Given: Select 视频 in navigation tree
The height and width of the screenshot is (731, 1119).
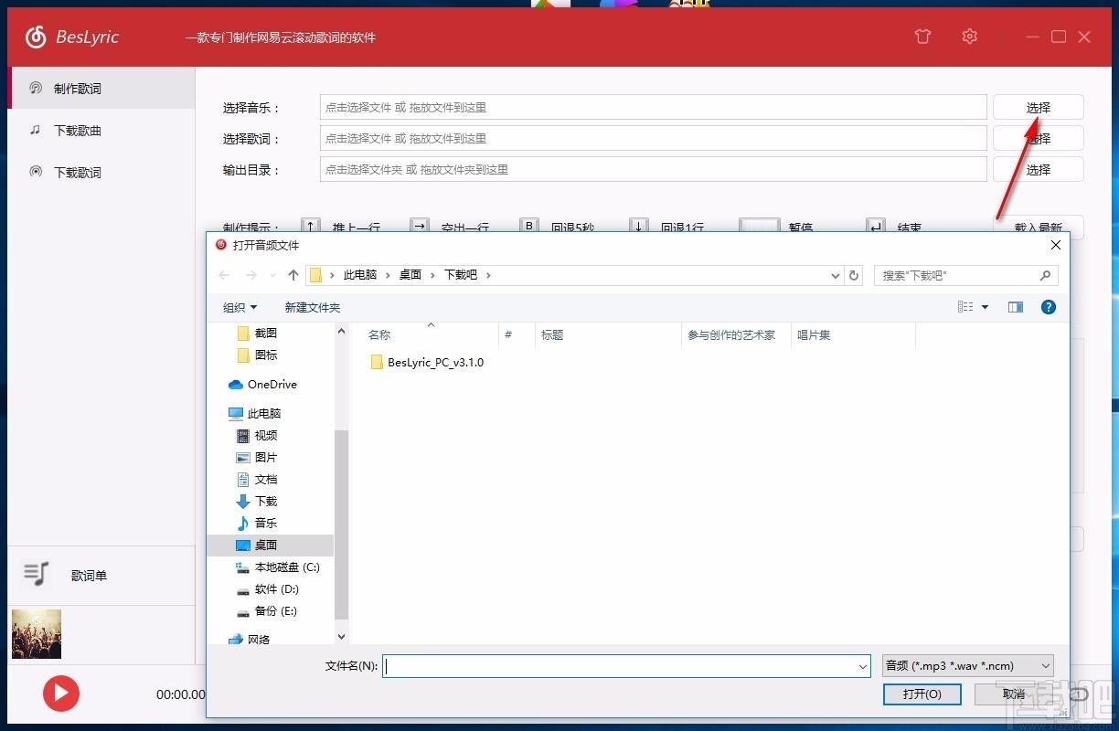Looking at the screenshot, I should [x=266, y=436].
